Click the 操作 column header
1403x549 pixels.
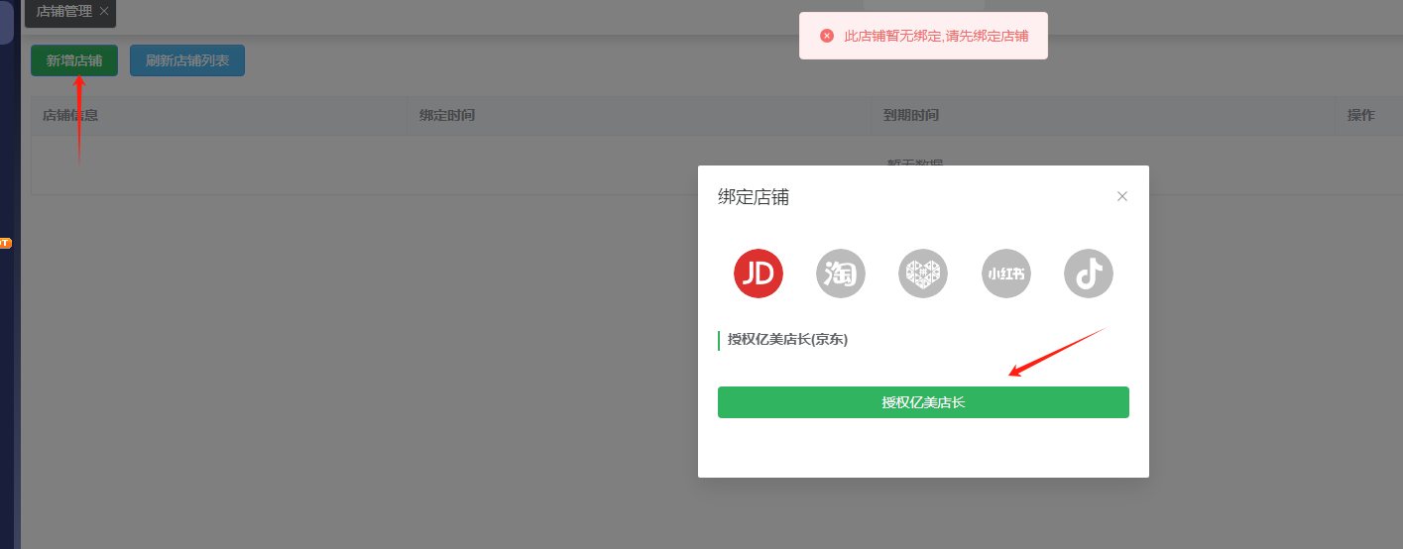coord(1360,115)
